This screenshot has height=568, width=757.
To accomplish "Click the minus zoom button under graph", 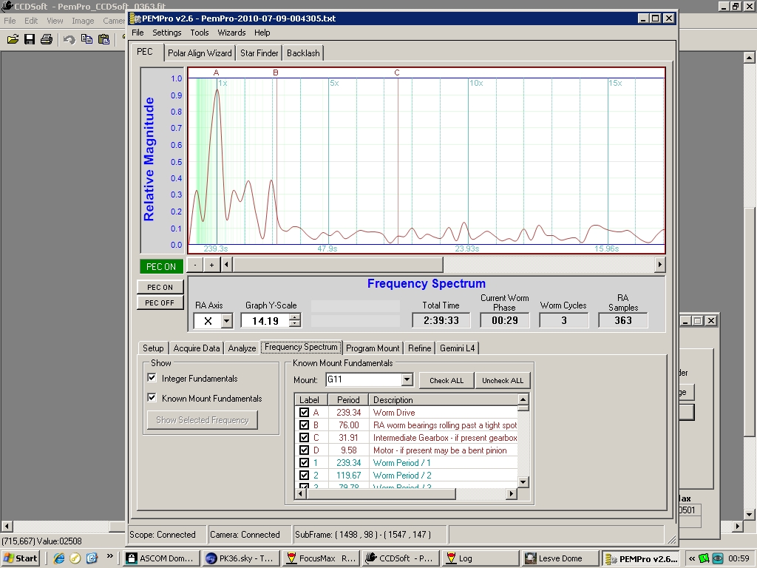I will [x=194, y=265].
